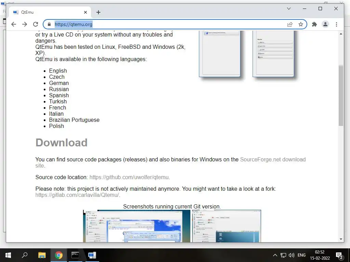
Task: Open Chrome's three-dot menu
Action: pyautogui.click(x=336, y=24)
